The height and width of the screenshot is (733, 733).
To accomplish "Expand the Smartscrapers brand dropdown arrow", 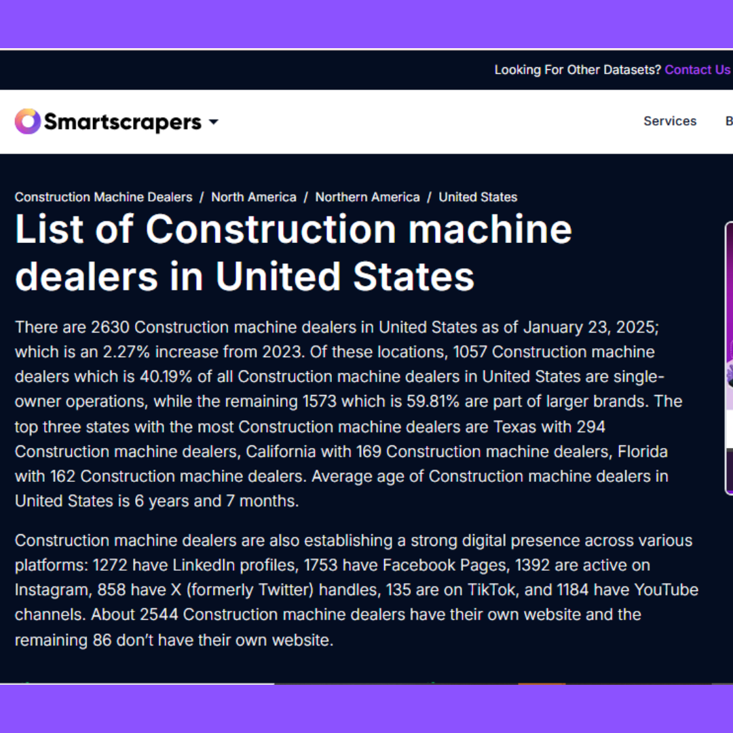I will 213,122.
